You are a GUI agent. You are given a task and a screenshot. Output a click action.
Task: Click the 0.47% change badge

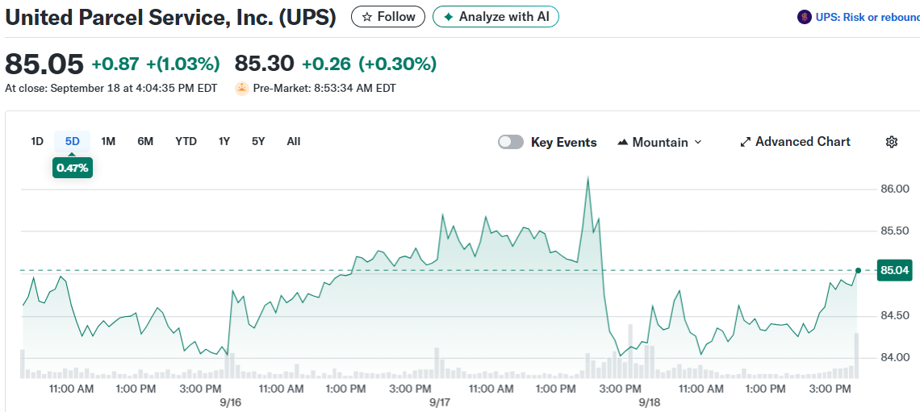[72, 169]
